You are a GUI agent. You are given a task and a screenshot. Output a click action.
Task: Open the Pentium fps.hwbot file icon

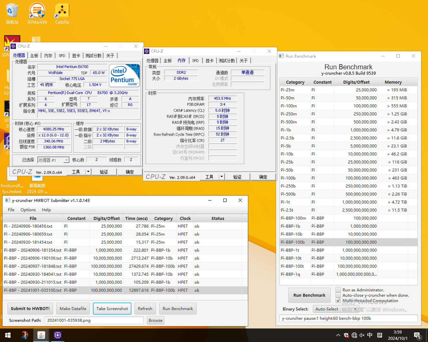(12, 180)
